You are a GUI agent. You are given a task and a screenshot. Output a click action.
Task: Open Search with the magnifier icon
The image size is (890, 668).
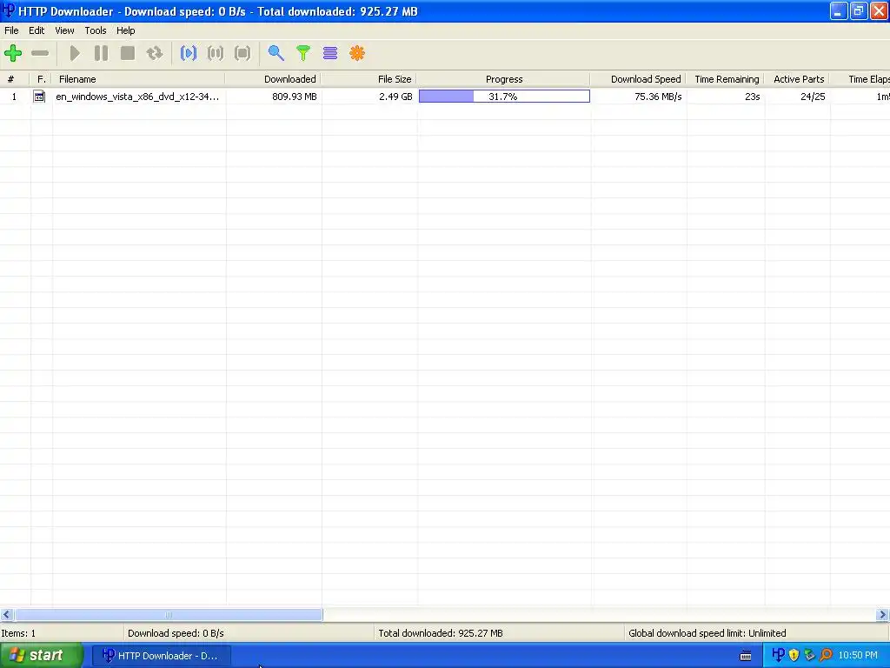click(x=276, y=53)
